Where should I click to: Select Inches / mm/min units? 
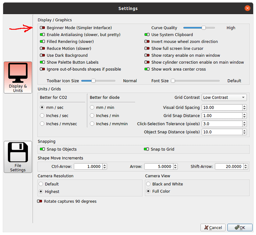(x=92, y=124)
